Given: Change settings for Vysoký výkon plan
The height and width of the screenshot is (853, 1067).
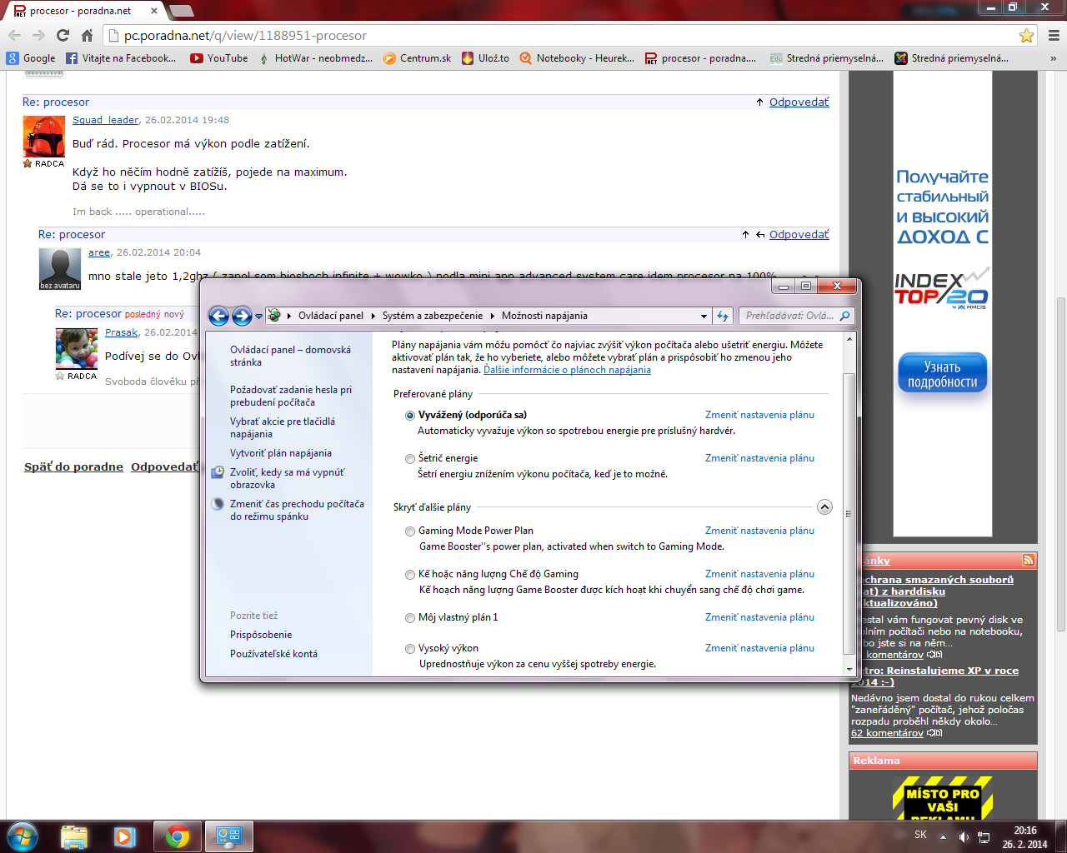Looking at the screenshot, I should (x=759, y=648).
